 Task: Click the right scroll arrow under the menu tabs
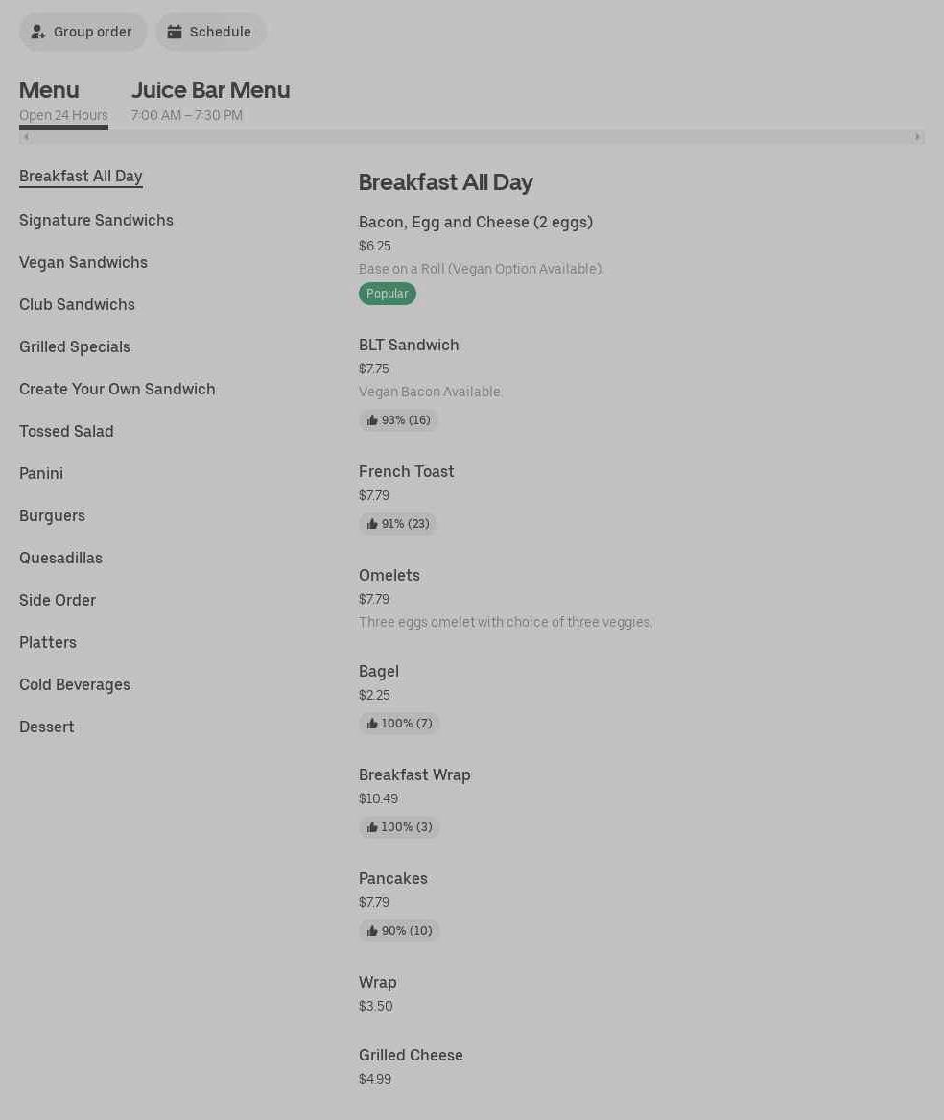(917, 137)
